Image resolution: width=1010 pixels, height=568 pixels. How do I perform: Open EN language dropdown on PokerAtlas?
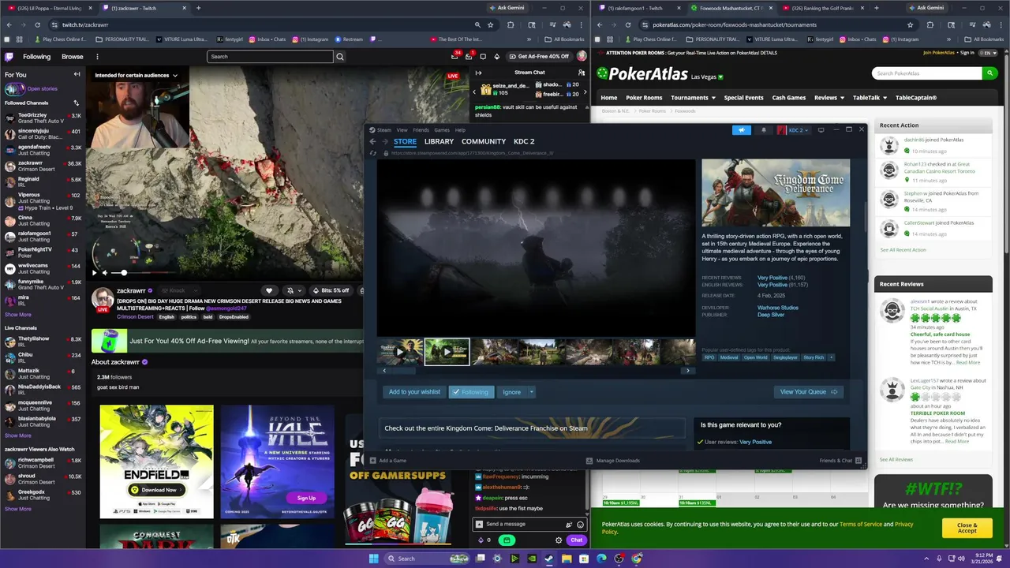click(989, 53)
